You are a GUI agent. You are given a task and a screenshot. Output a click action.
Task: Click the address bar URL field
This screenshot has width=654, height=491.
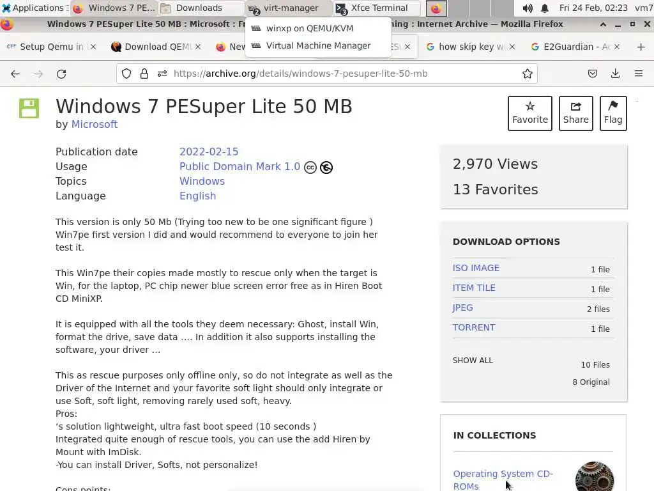(x=338, y=74)
